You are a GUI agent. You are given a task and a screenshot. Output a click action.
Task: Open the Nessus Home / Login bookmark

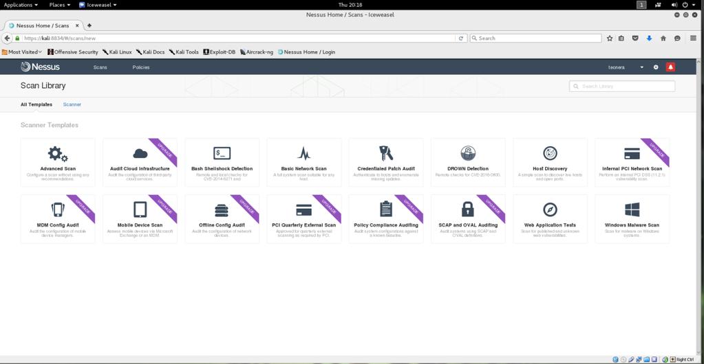[307, 52]
